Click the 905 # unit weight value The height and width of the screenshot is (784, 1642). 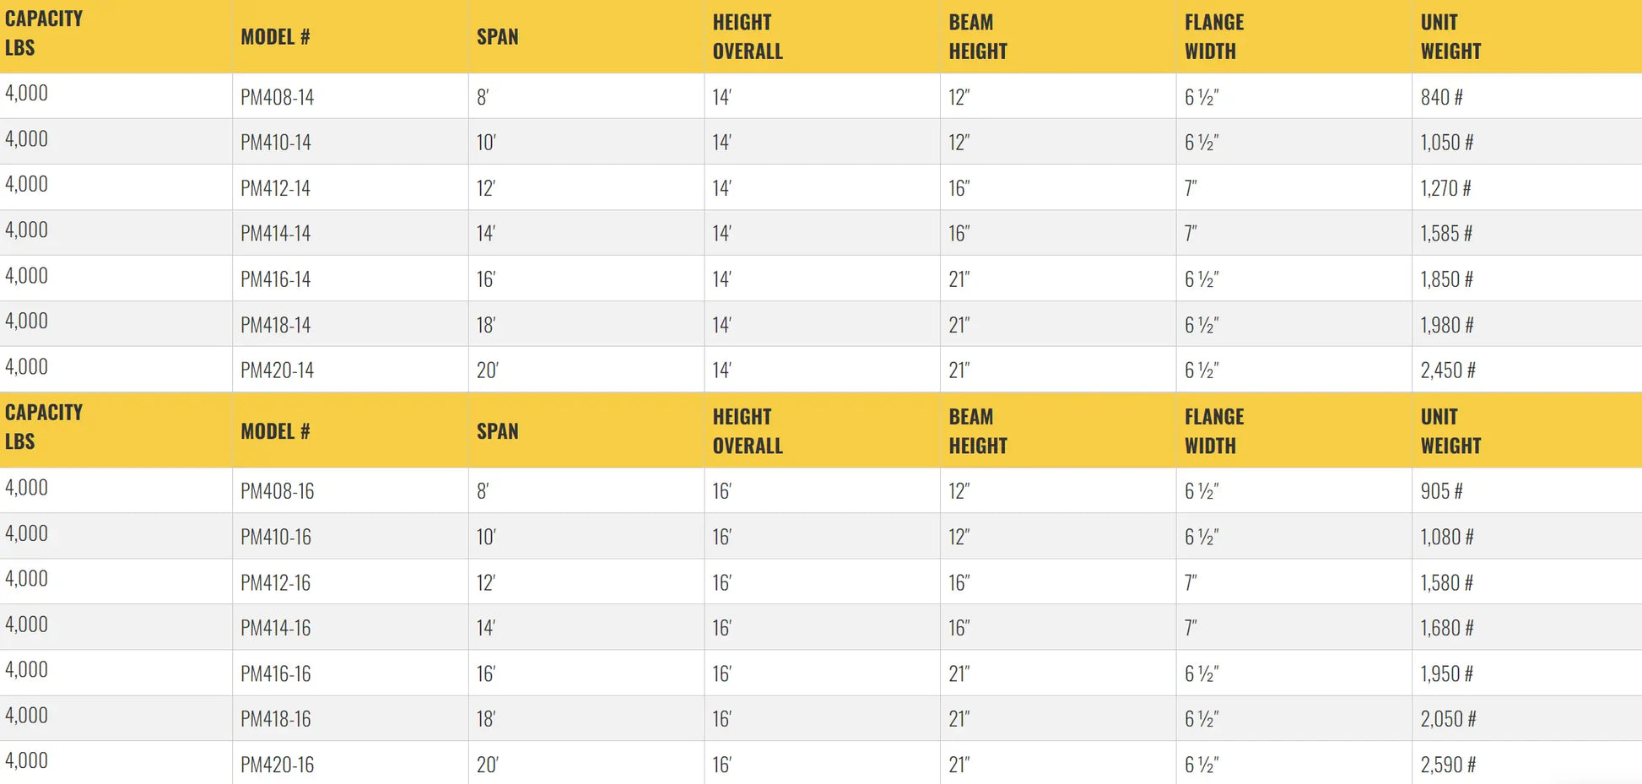point(1441,491)
